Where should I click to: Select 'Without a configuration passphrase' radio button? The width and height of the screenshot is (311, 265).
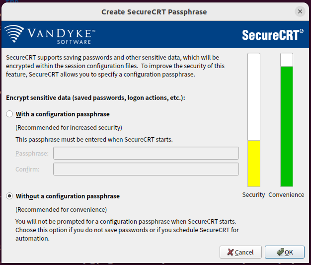click(x=9, y=196)
